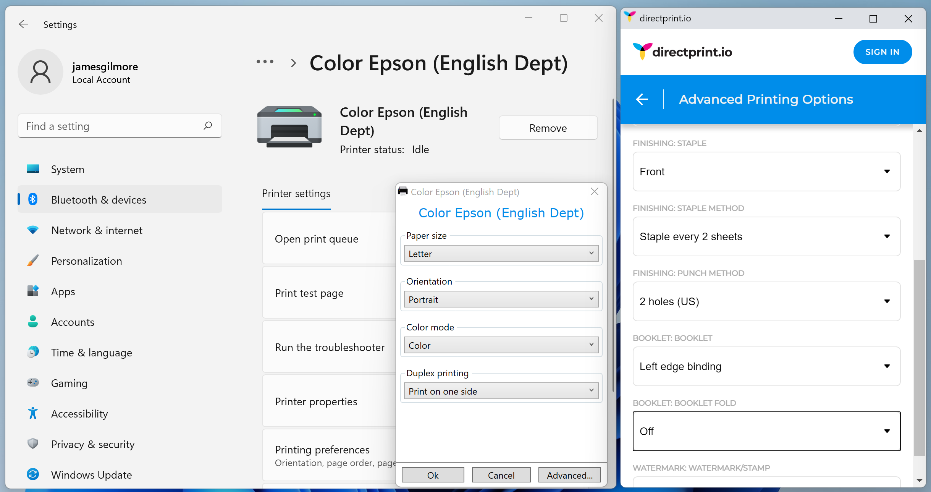Click the Bluetooth icon in sidebar

coord(33,199)
